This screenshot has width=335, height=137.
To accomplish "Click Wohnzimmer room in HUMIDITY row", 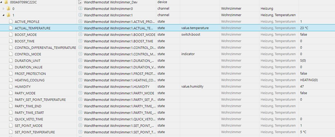I will (x=231, y=86).
